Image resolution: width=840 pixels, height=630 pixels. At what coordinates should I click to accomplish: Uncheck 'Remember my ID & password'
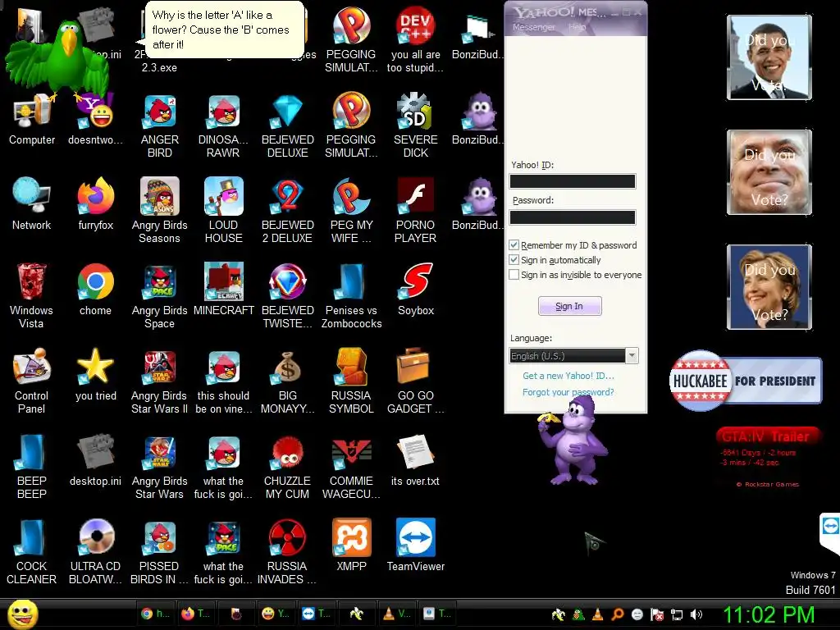(514, 244)
